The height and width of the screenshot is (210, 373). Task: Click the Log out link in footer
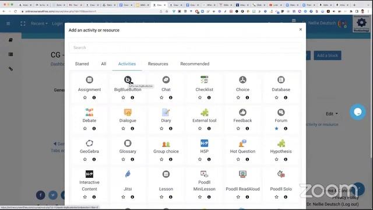point(350,204)
